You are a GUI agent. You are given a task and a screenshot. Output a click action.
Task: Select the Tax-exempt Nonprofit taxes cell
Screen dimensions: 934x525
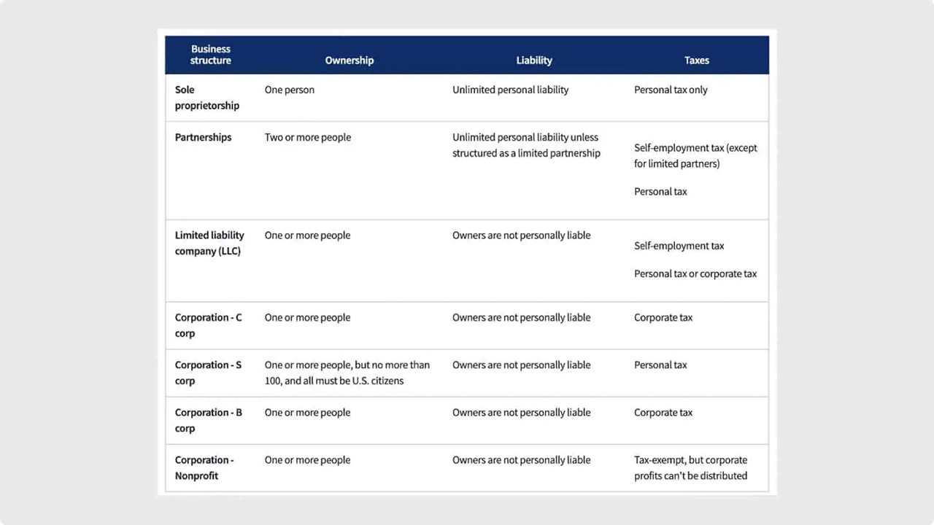pos(690,467)
